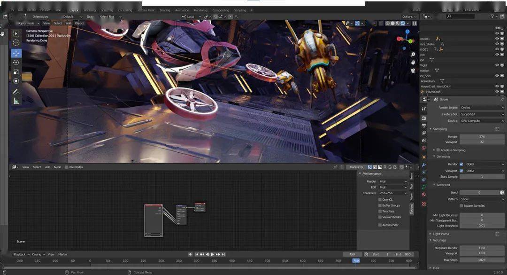Image resolution: width=507 pixels, height=275 pixels.
Task: Choose the Annotate pencil tool
Action: coord(16,92)
